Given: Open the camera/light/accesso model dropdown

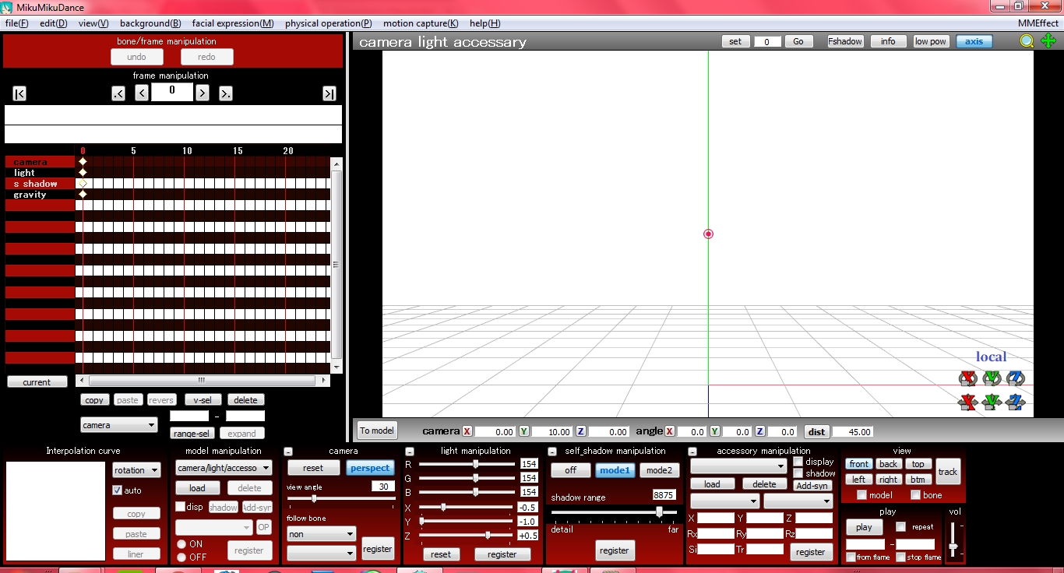Looking at the screenshot, I should tap(225, 467).
